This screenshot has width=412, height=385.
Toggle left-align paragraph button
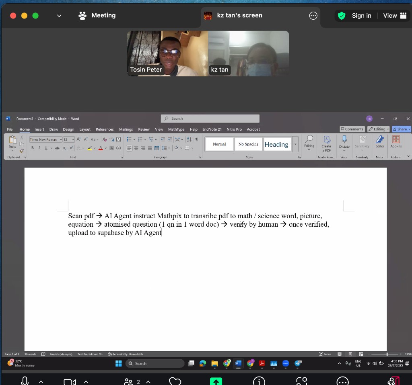(129, 148)
